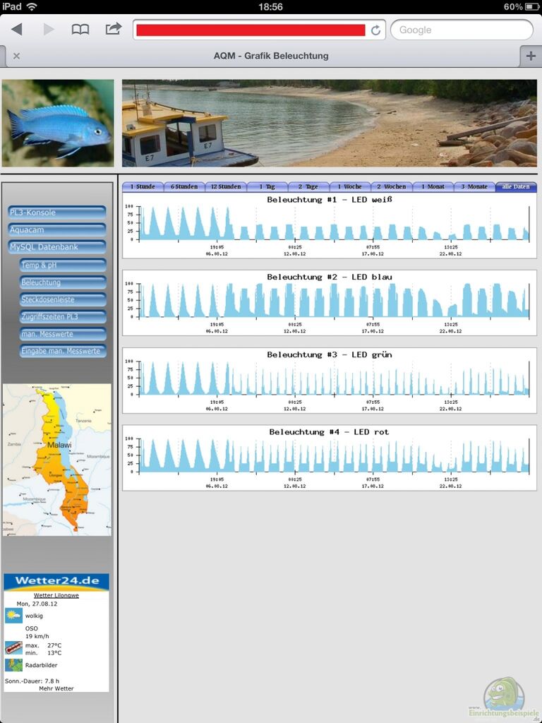Click the Wetter Lilongwe link
This screenshot has height=723, width=542.
tap(56, 595)
